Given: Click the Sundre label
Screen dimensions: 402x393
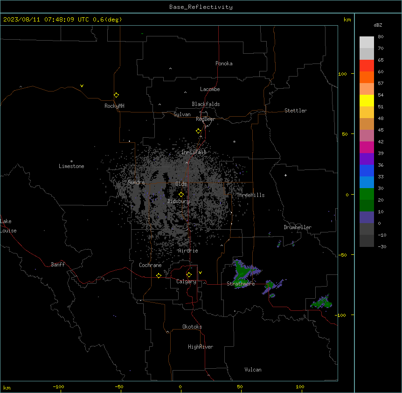Looking at the screenshot, I should (x=136, y=182).
